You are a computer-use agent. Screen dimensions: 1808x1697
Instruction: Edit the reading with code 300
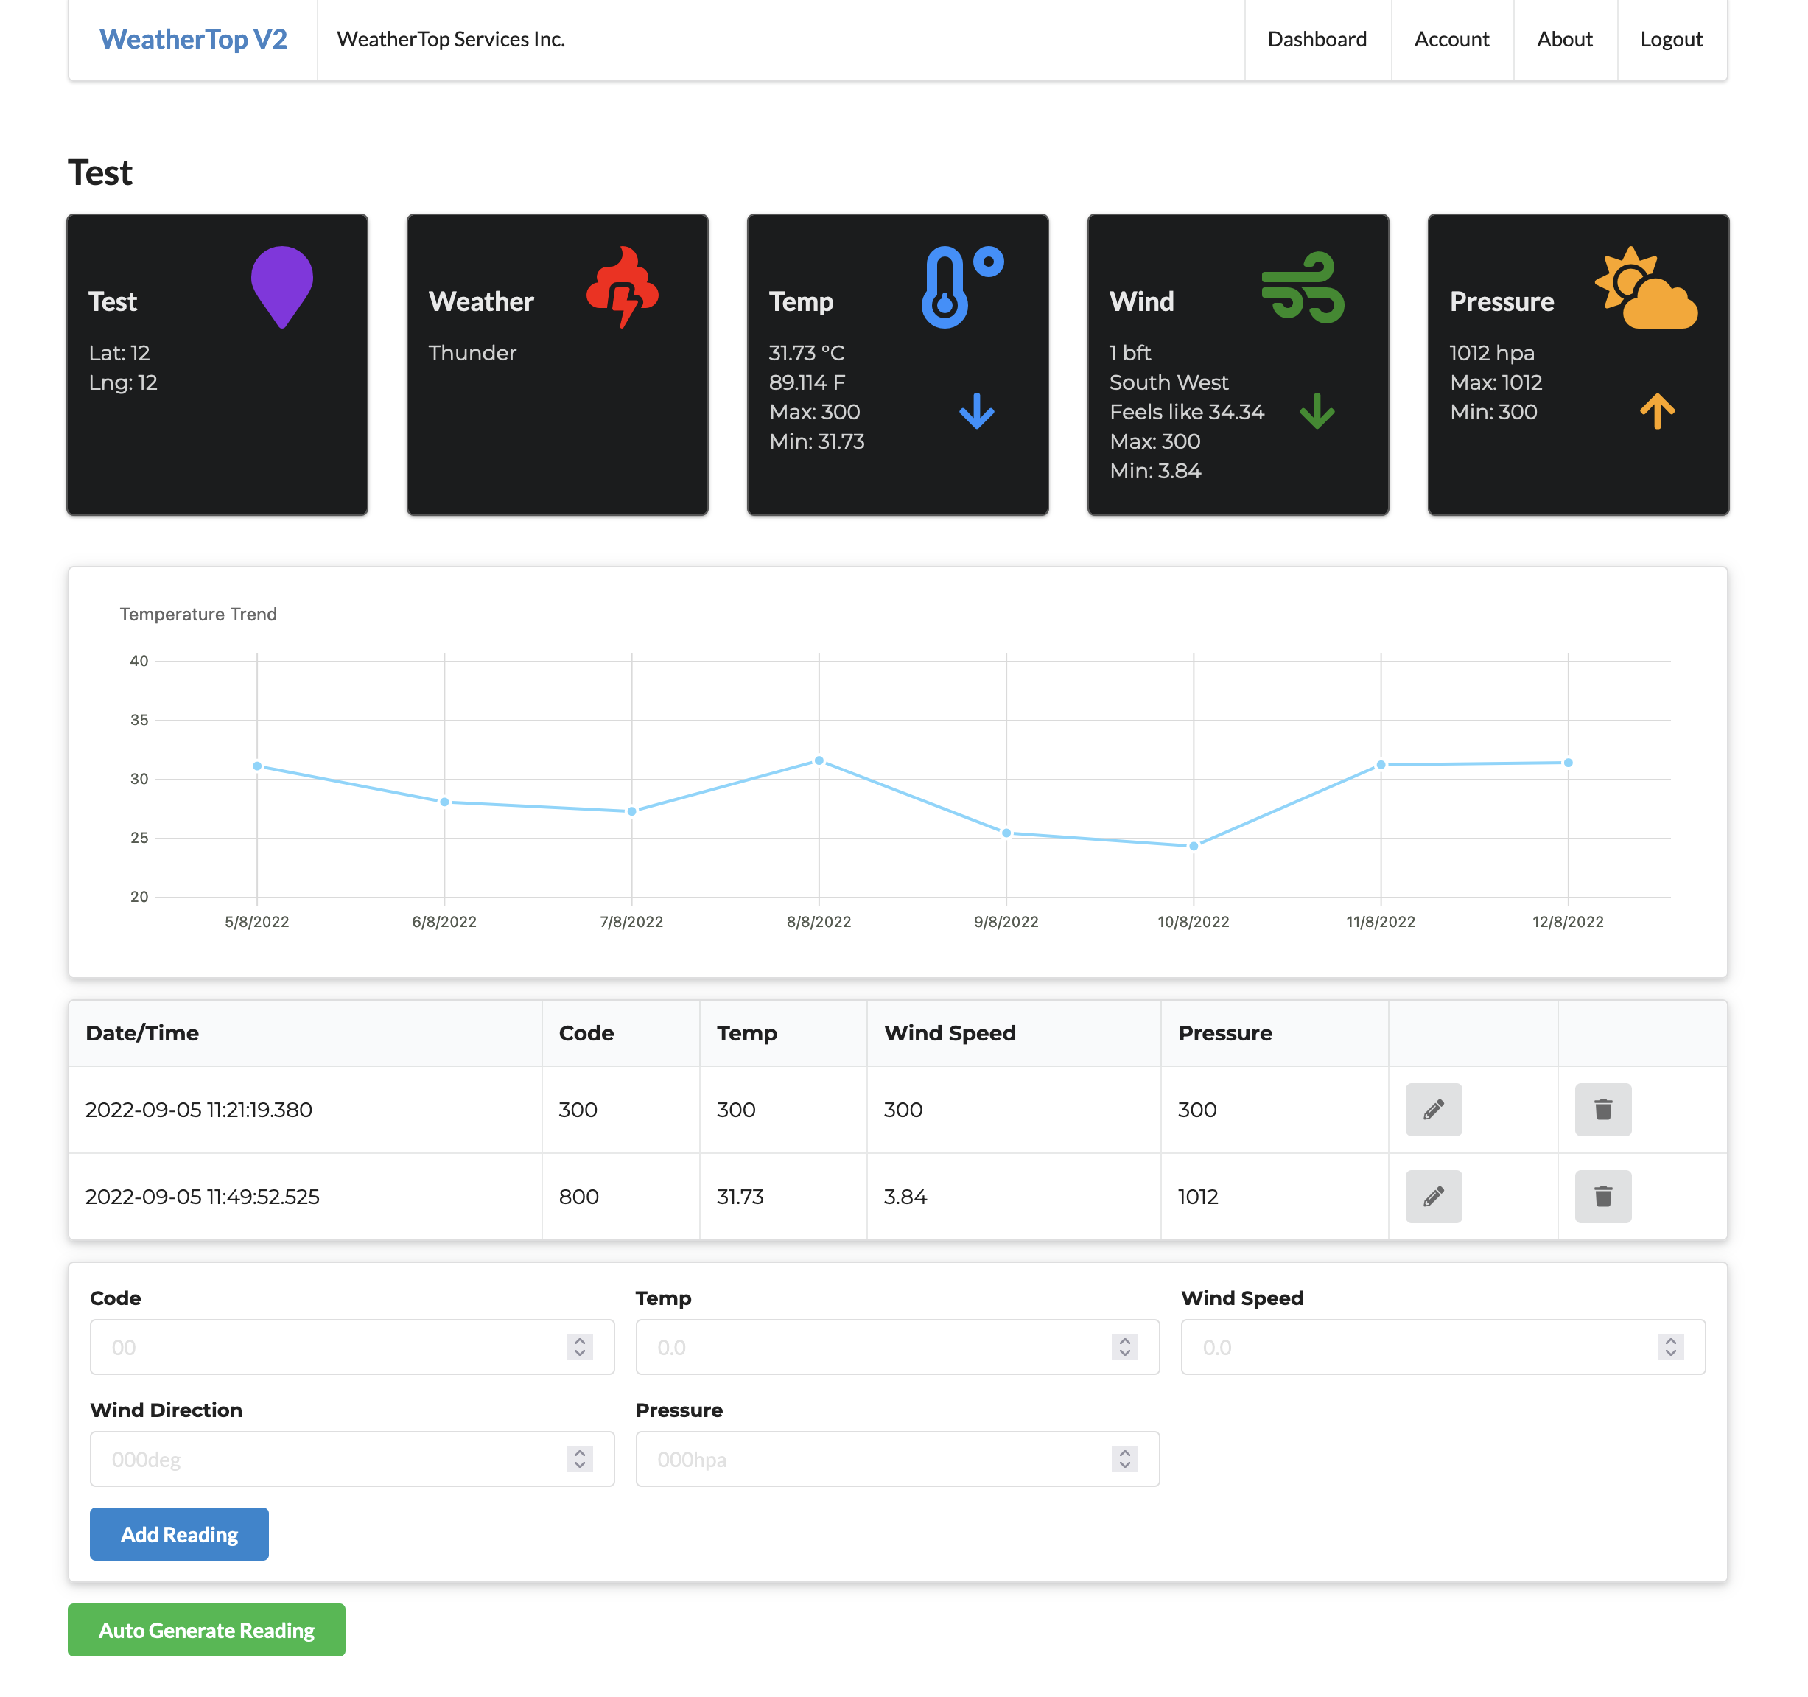tap(1433, 1110)
